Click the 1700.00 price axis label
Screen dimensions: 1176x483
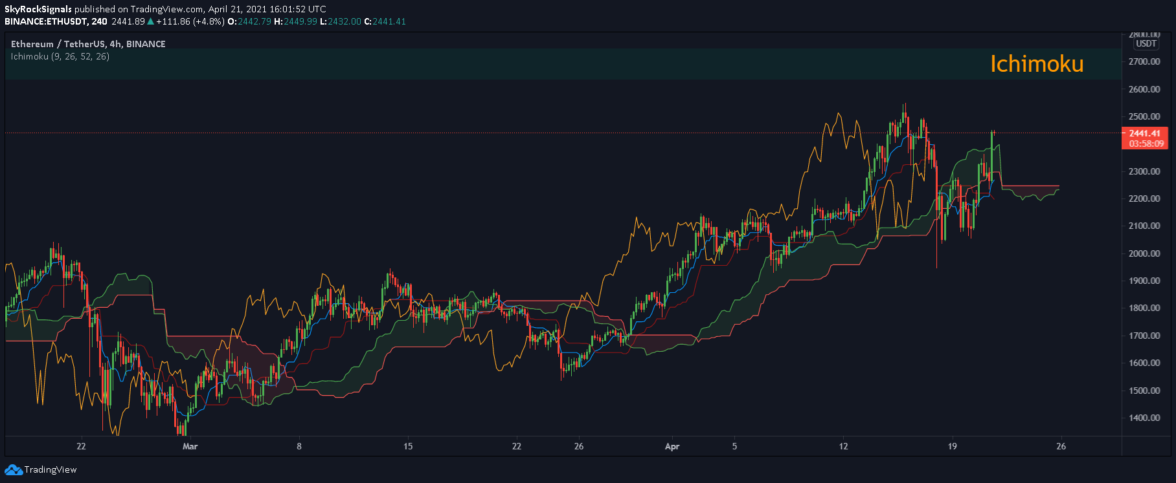(1144, 336)
